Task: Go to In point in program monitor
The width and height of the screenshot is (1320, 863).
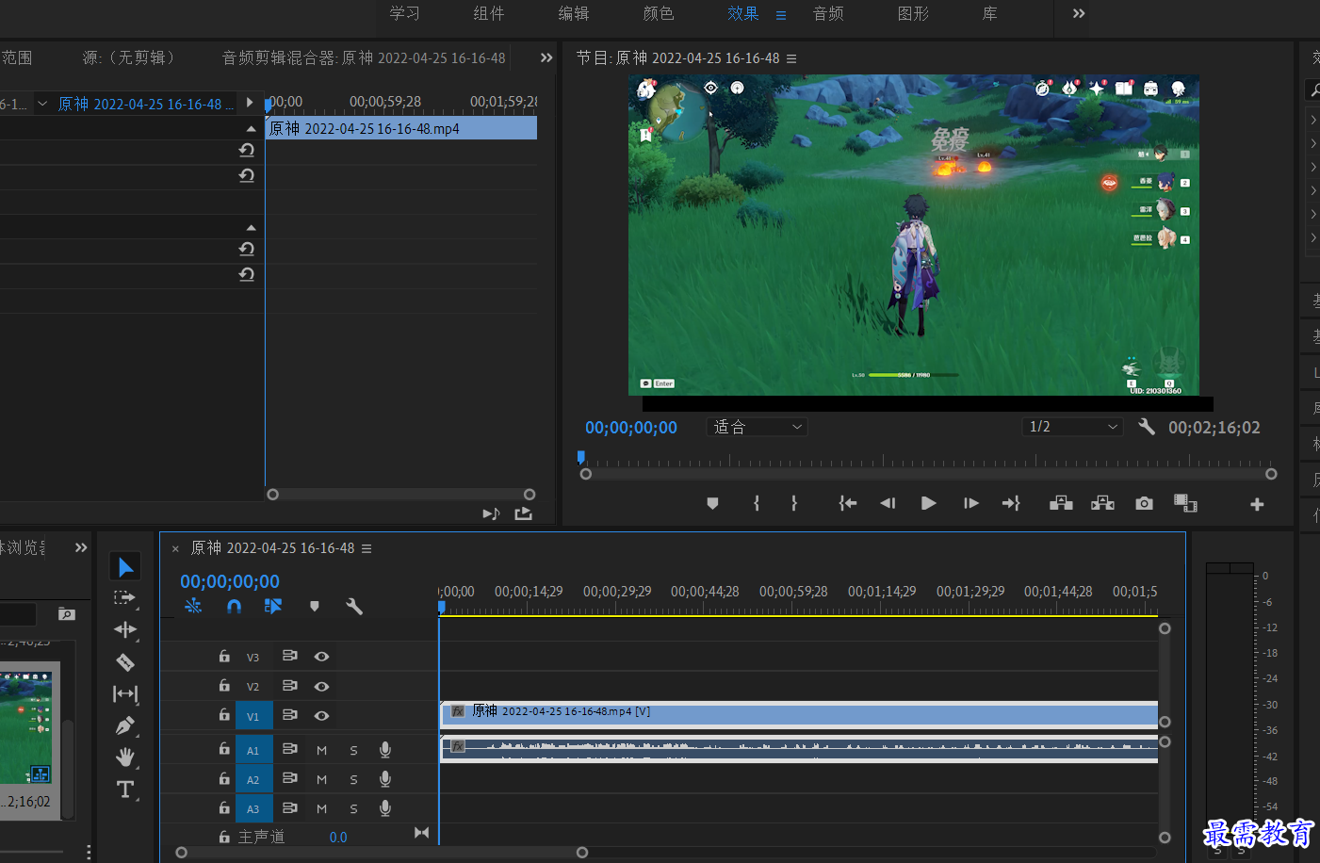Action: (848, 503)
